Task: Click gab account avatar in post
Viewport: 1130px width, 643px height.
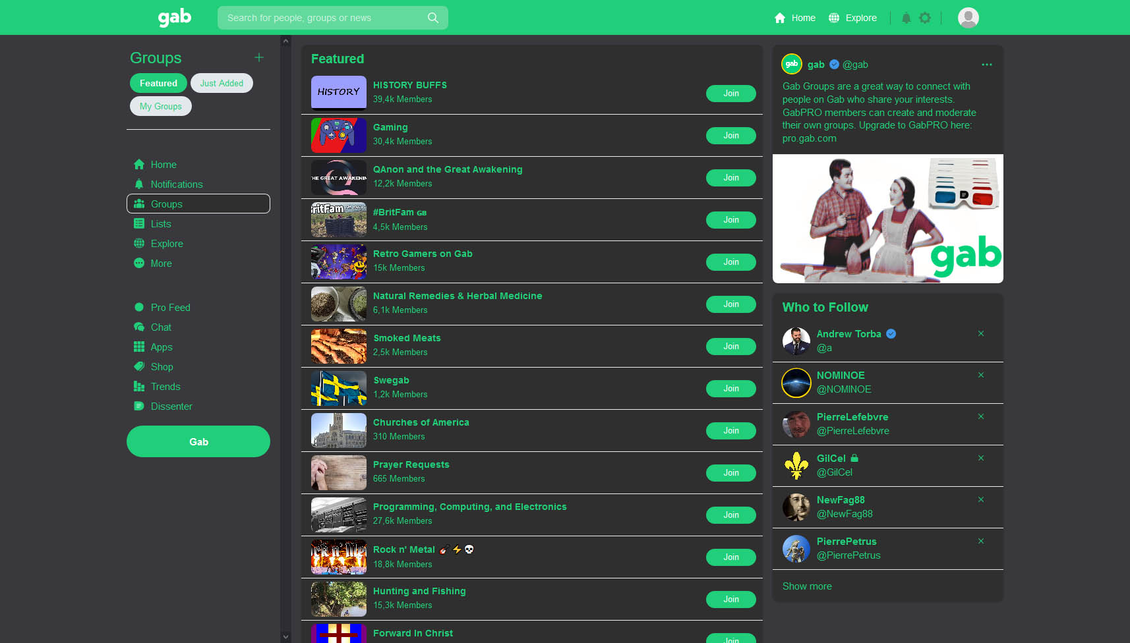Action: [x=792, y=64]
